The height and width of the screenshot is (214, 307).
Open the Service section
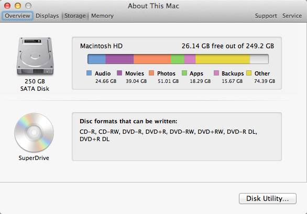[292, 16]
